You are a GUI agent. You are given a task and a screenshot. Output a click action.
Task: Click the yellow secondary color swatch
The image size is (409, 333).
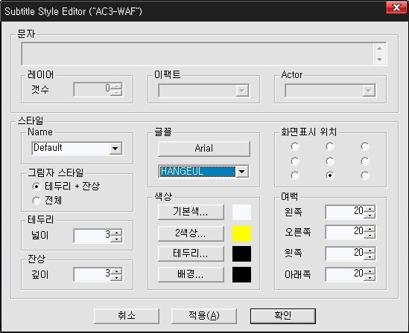coord(241,233)
